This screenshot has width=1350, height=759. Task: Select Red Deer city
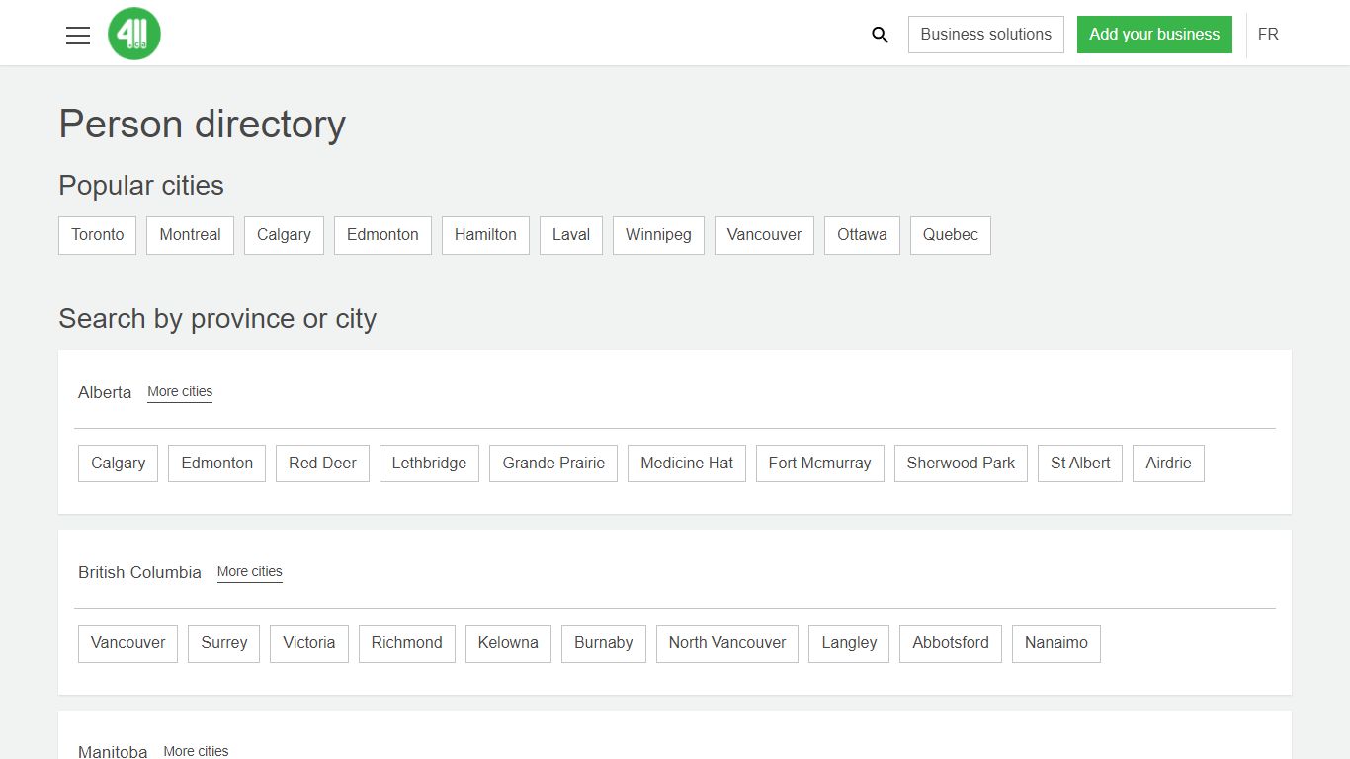(x=322, y=464)
